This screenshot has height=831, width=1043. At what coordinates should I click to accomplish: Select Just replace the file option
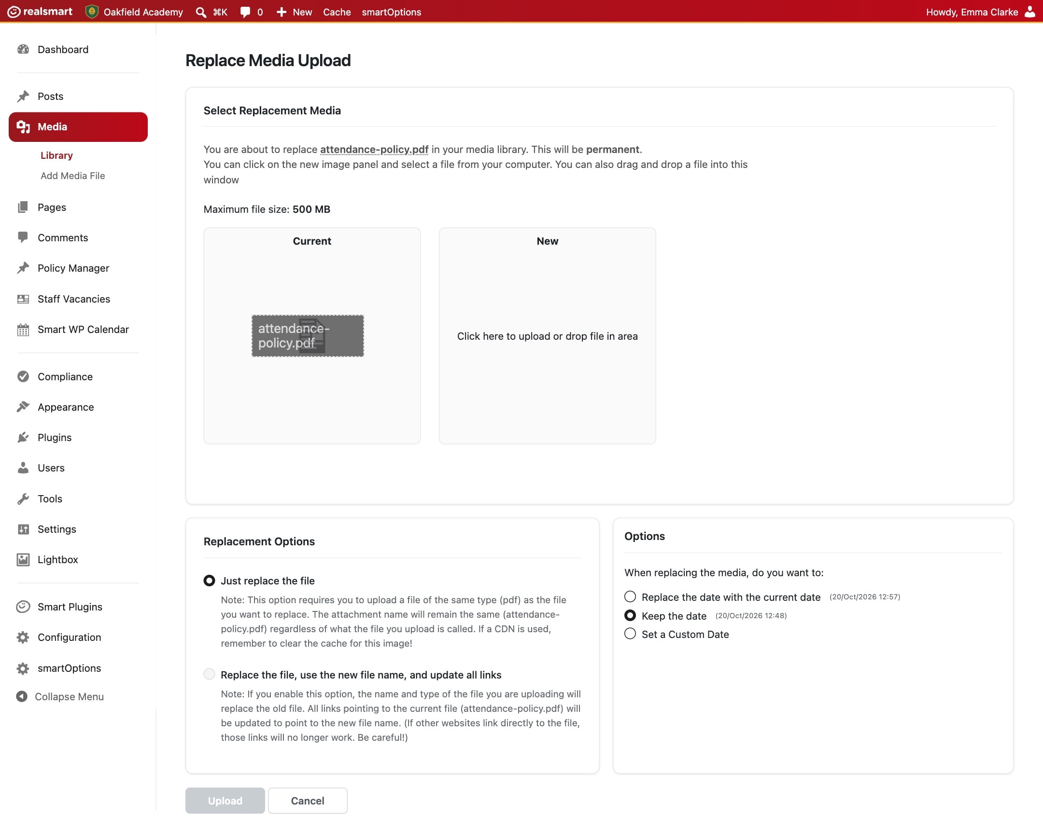point(209,581)
